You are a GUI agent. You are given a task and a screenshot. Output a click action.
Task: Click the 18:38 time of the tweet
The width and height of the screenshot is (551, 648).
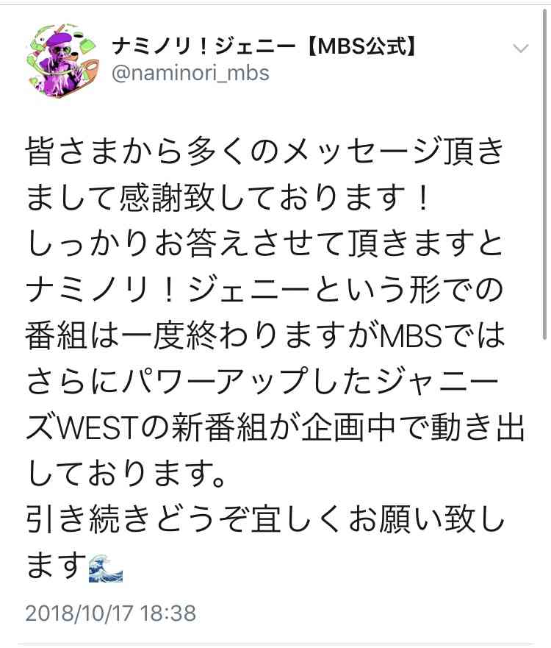(x=168, y=613)
